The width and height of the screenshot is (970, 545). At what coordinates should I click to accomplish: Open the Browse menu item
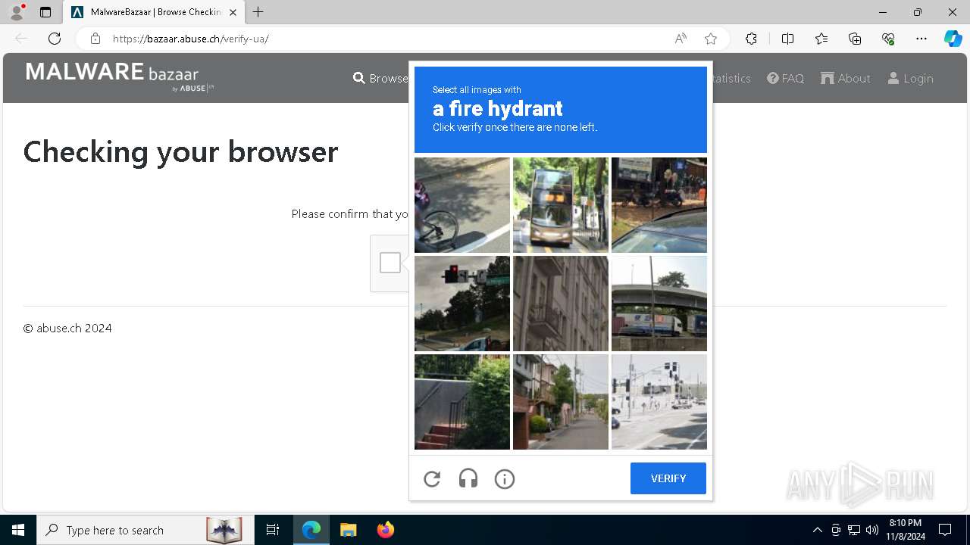380,78
